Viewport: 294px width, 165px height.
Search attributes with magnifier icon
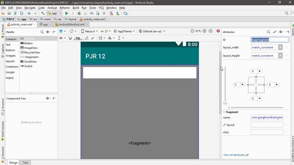click(x=268, y=32)
